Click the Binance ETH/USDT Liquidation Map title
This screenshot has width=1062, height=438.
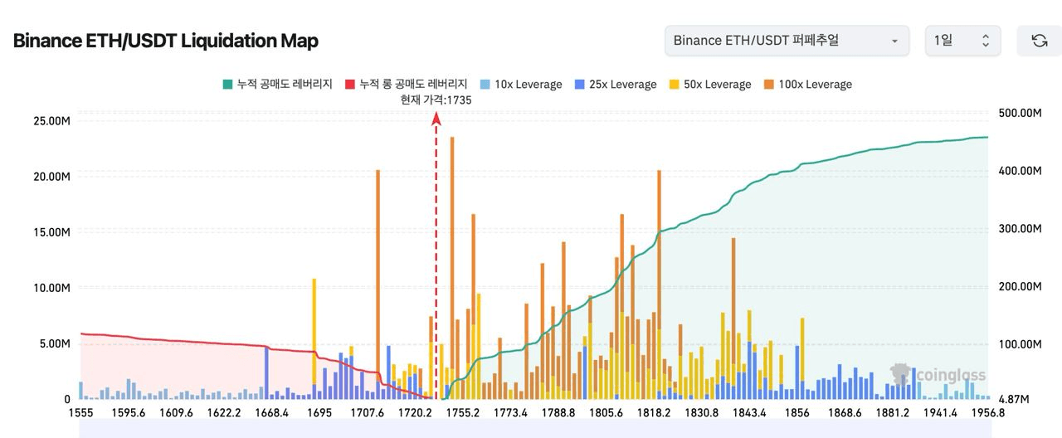click(166, 41)
